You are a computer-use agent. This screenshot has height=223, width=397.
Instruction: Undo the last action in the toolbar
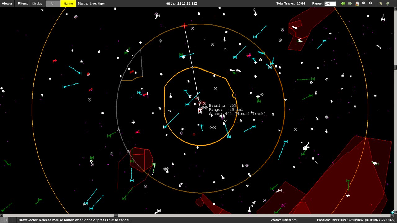(381, 3)
